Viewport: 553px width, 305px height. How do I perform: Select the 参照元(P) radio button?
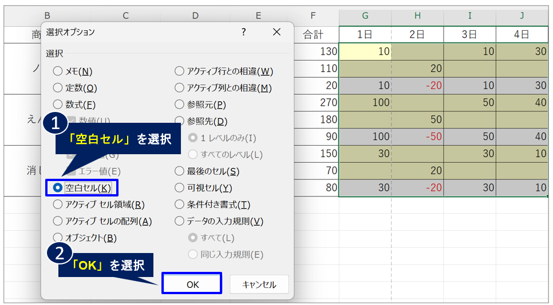(180, 105)
